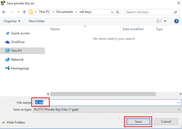Screen dimensions: 182x129
Task: Change the view layout icon
Action: point(159,21)
